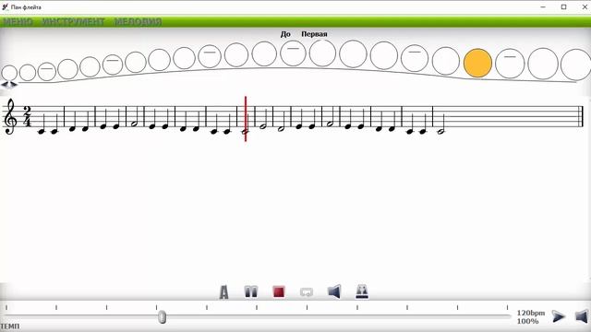Click the play arrow beside 120bpm
This screenshot has width=591, height=332.
pyautogui.click(x=558, y=316)
